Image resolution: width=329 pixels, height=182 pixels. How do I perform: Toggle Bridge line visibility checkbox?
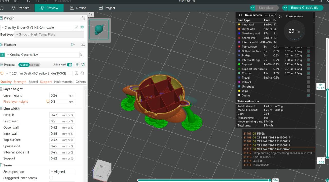[308, 55]
